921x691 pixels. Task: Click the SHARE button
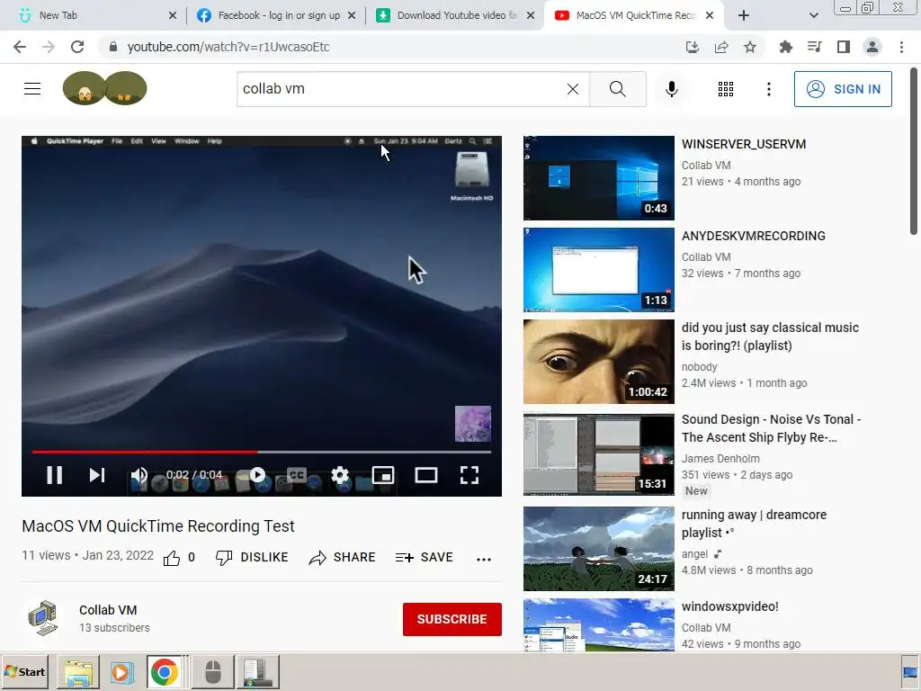point(342,557)
